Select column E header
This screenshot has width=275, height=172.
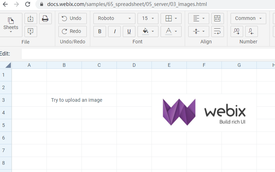tap(169, 65)
